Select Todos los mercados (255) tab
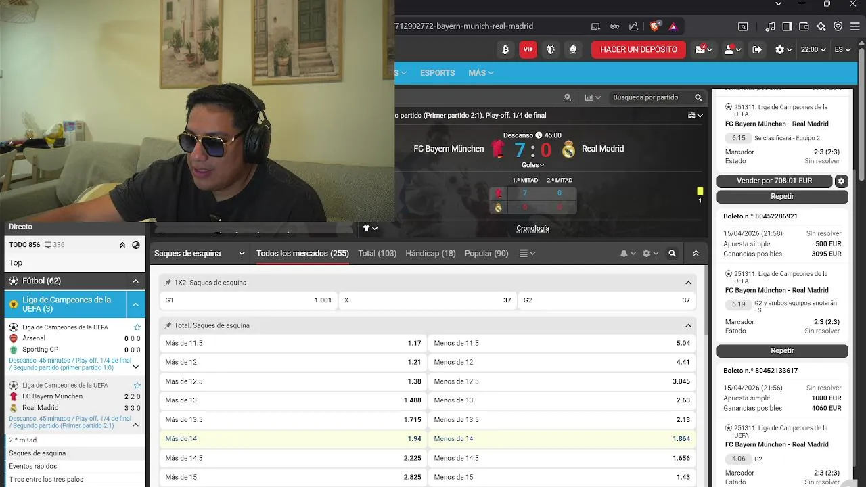866x487 pixels. click(x=302, y=253)
